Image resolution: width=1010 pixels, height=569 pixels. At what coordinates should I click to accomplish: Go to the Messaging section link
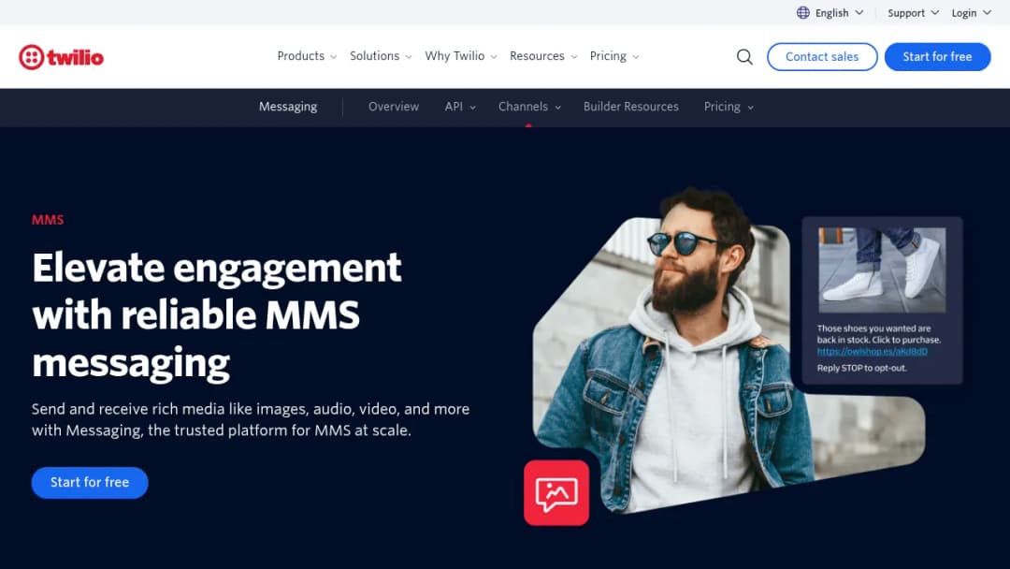pos(288,107)
